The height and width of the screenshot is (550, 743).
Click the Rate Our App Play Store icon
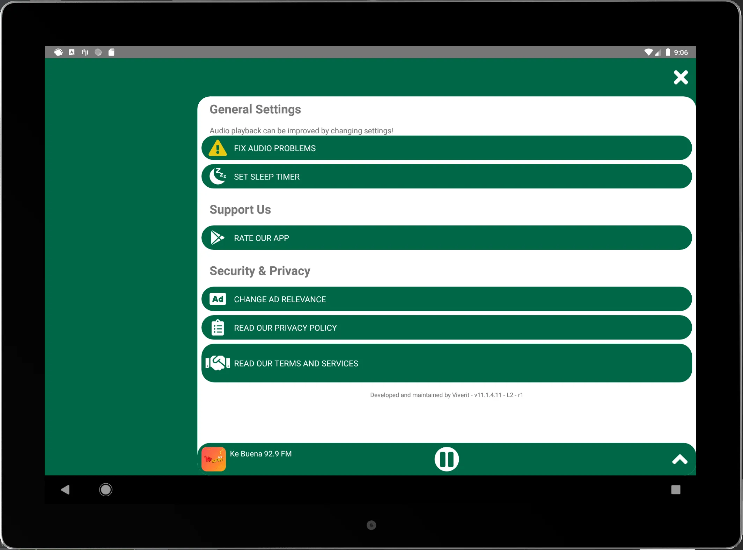(218, 238)
